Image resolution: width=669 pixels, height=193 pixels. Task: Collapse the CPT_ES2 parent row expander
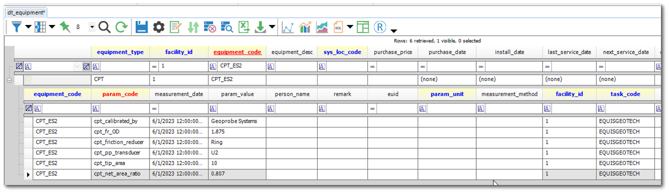9,79
